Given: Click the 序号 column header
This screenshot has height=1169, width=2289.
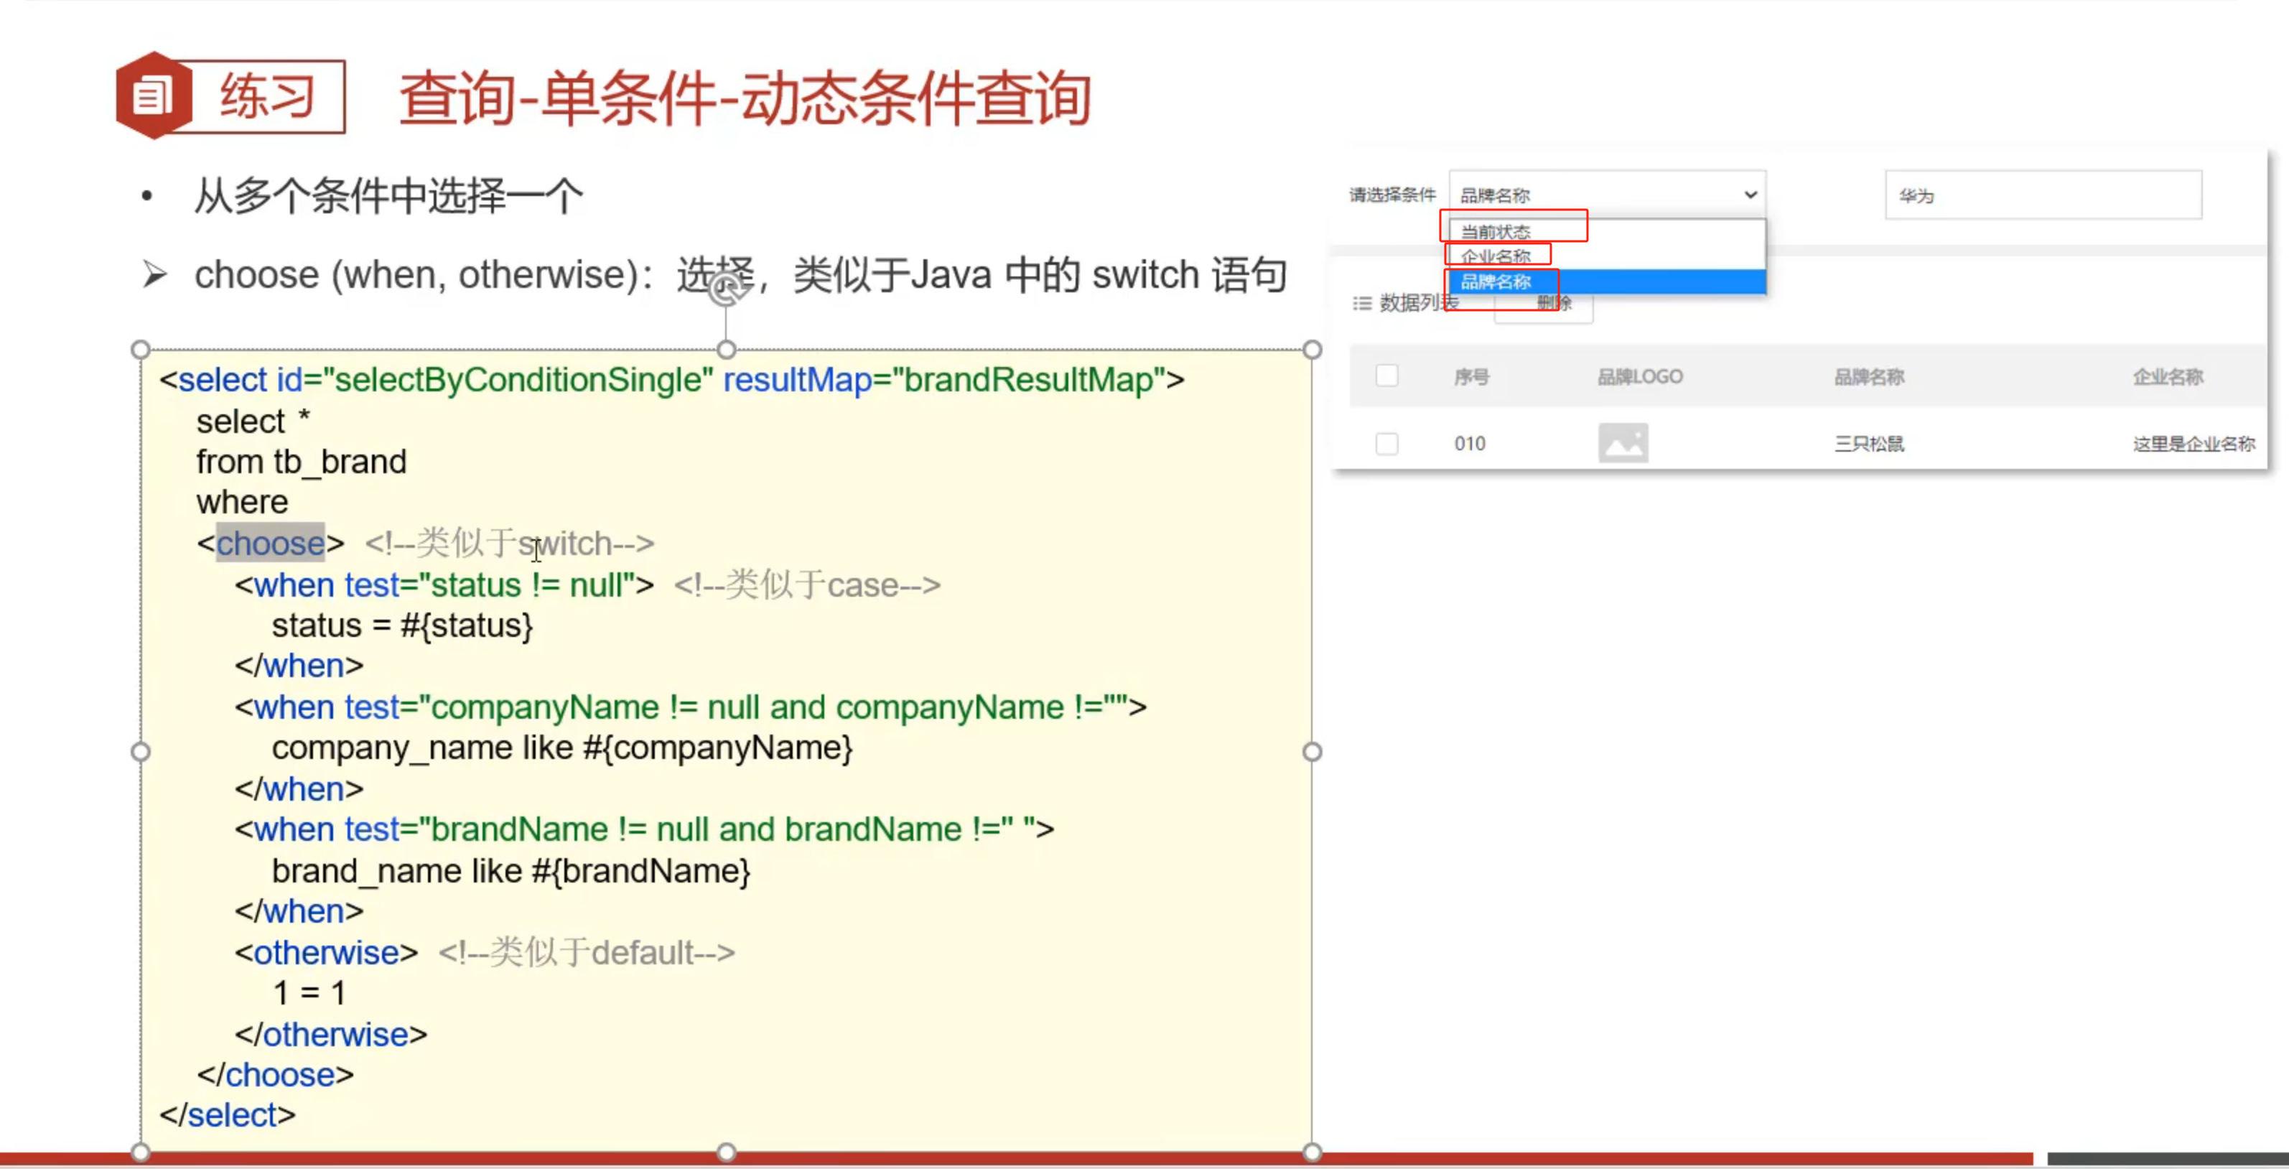Looking at the screenshot, I should tap(1471, 377).
